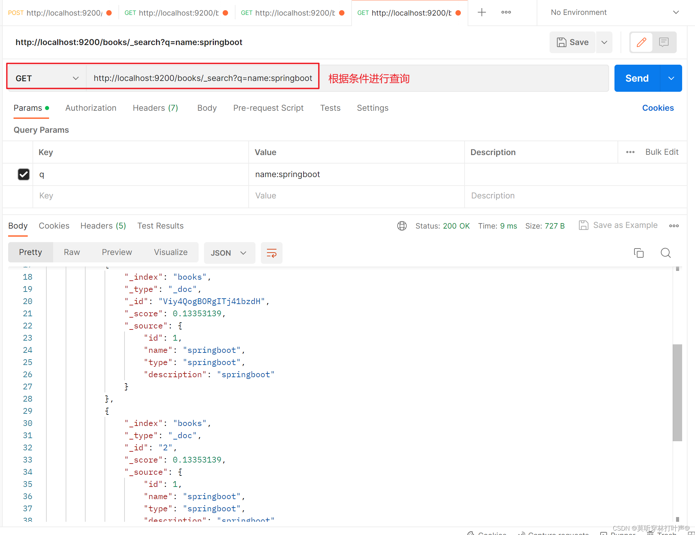Open search in response body
This screenshot has width=695, height=535.
point(666,253)
